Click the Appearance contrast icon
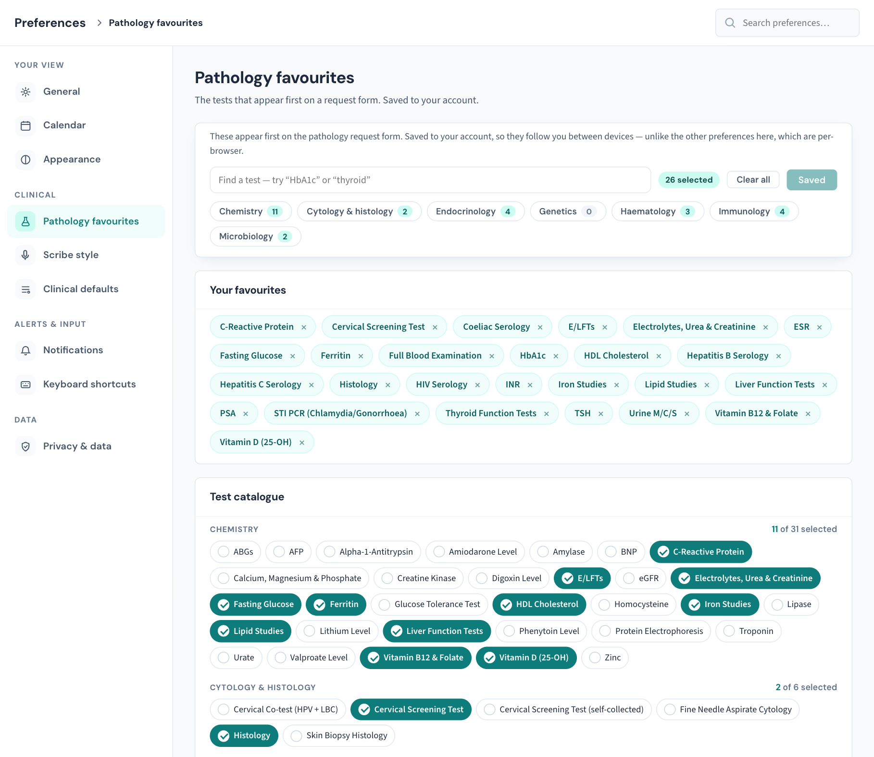This screenshot has height=757, width=874. (25, 160)
